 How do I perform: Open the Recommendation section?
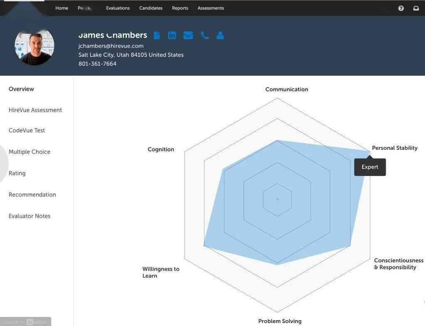point(32,194)
